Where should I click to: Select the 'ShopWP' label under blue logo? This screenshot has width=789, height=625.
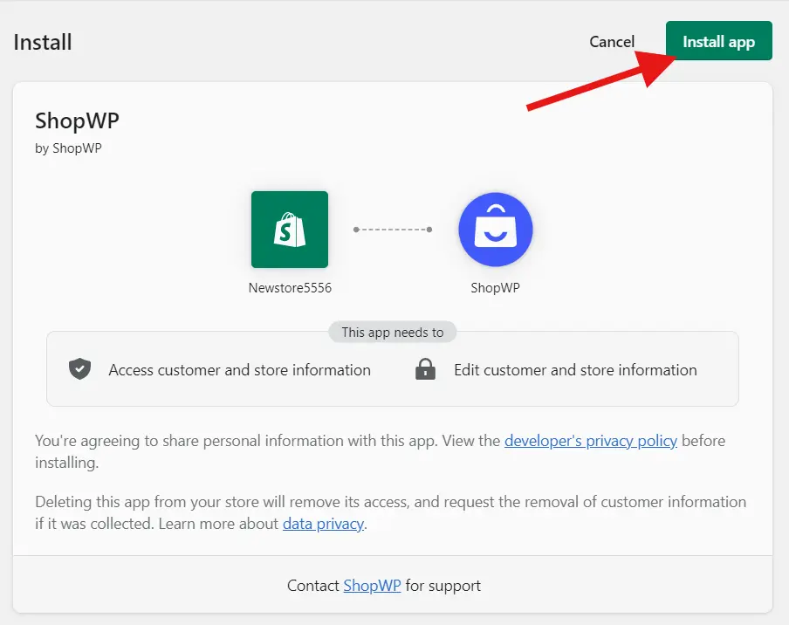(x=495, y=288)
